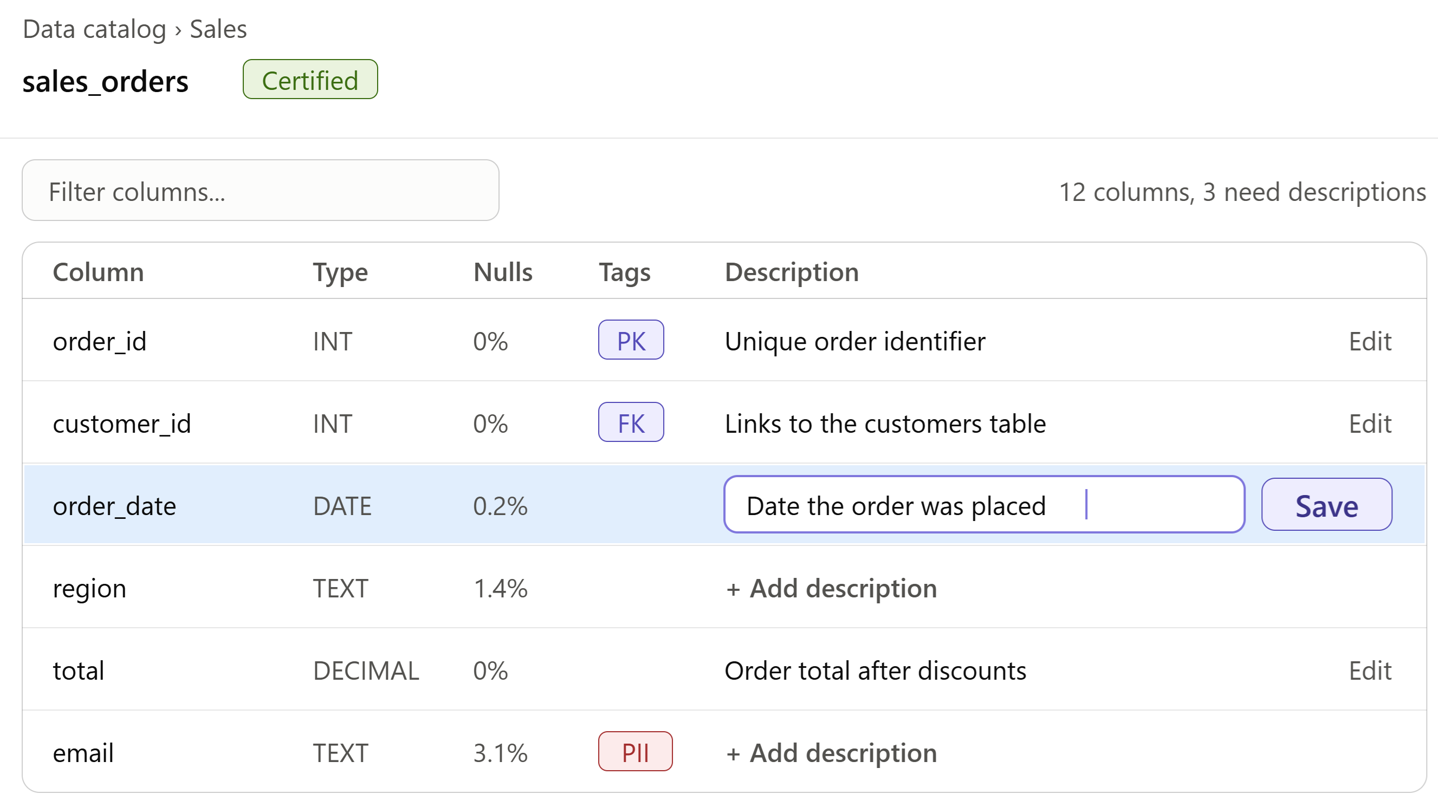Viewport: 1438px width, 807px height.
Task: Click the DECIMAL type of total
Action: click(366, 671)
